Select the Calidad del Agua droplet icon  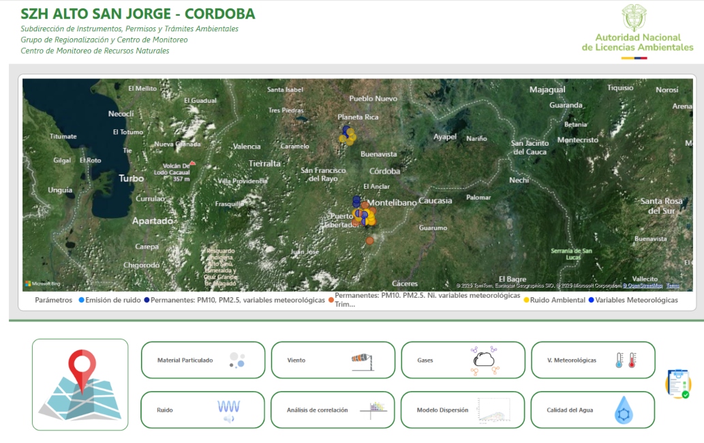point(592,410)
